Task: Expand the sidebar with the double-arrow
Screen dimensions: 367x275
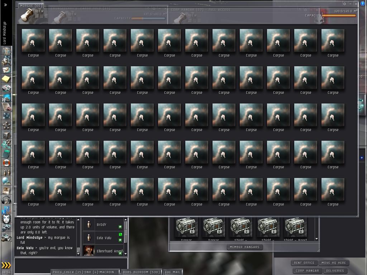Action: point(5,5)
